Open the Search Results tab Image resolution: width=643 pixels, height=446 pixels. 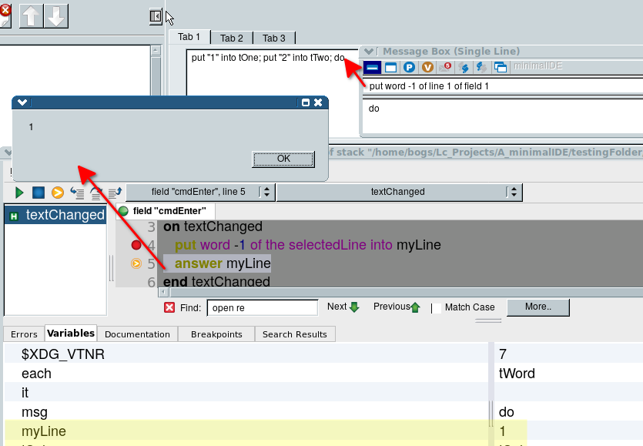[x=294, y=334]
